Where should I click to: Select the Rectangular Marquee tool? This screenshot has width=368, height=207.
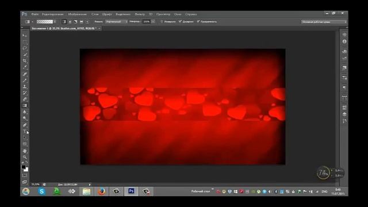(25, 42)
